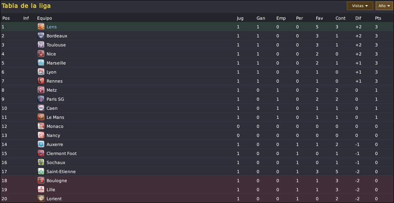The image size is (394, 203).
Task: Click the Bordeaux club badge
Action: (41, 36)
